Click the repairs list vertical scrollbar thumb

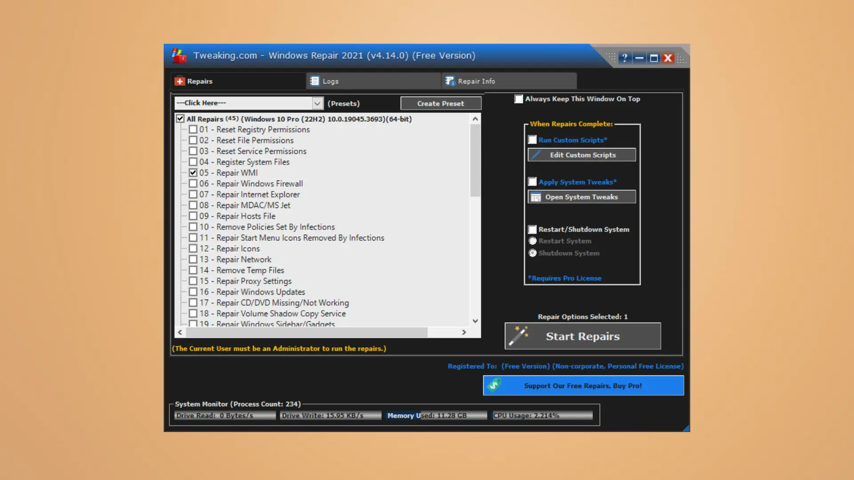pyautogui.click(x=475, y=160)
